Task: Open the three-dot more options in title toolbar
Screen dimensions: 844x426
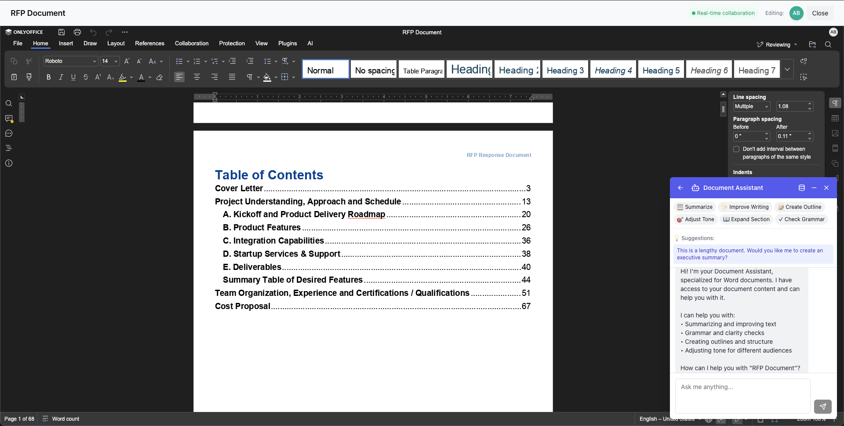Action: click(125, 32)
